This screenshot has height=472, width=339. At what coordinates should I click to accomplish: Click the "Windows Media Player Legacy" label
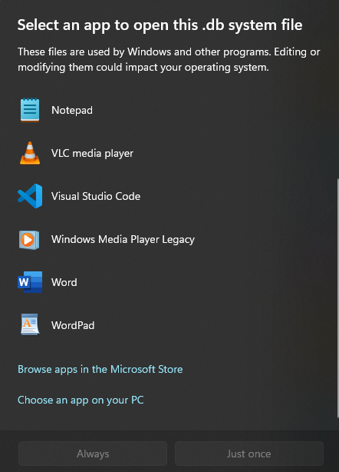point(123,239)
